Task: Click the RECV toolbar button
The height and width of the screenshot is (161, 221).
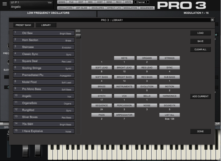Action: 118,2
